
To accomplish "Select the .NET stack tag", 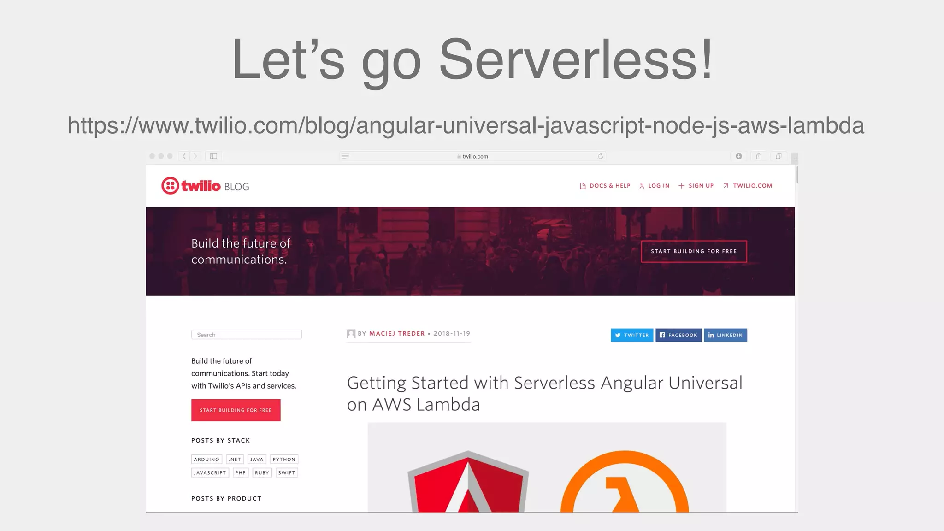I will (235, 460).
